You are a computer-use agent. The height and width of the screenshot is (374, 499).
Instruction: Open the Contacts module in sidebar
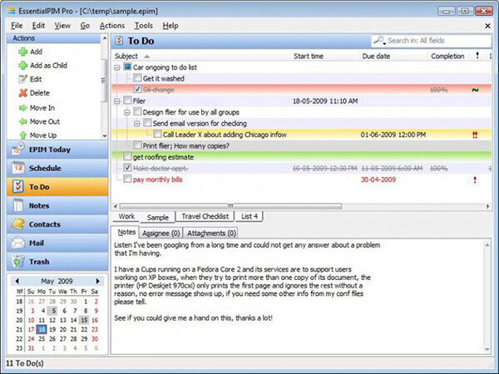pos(57,224)
